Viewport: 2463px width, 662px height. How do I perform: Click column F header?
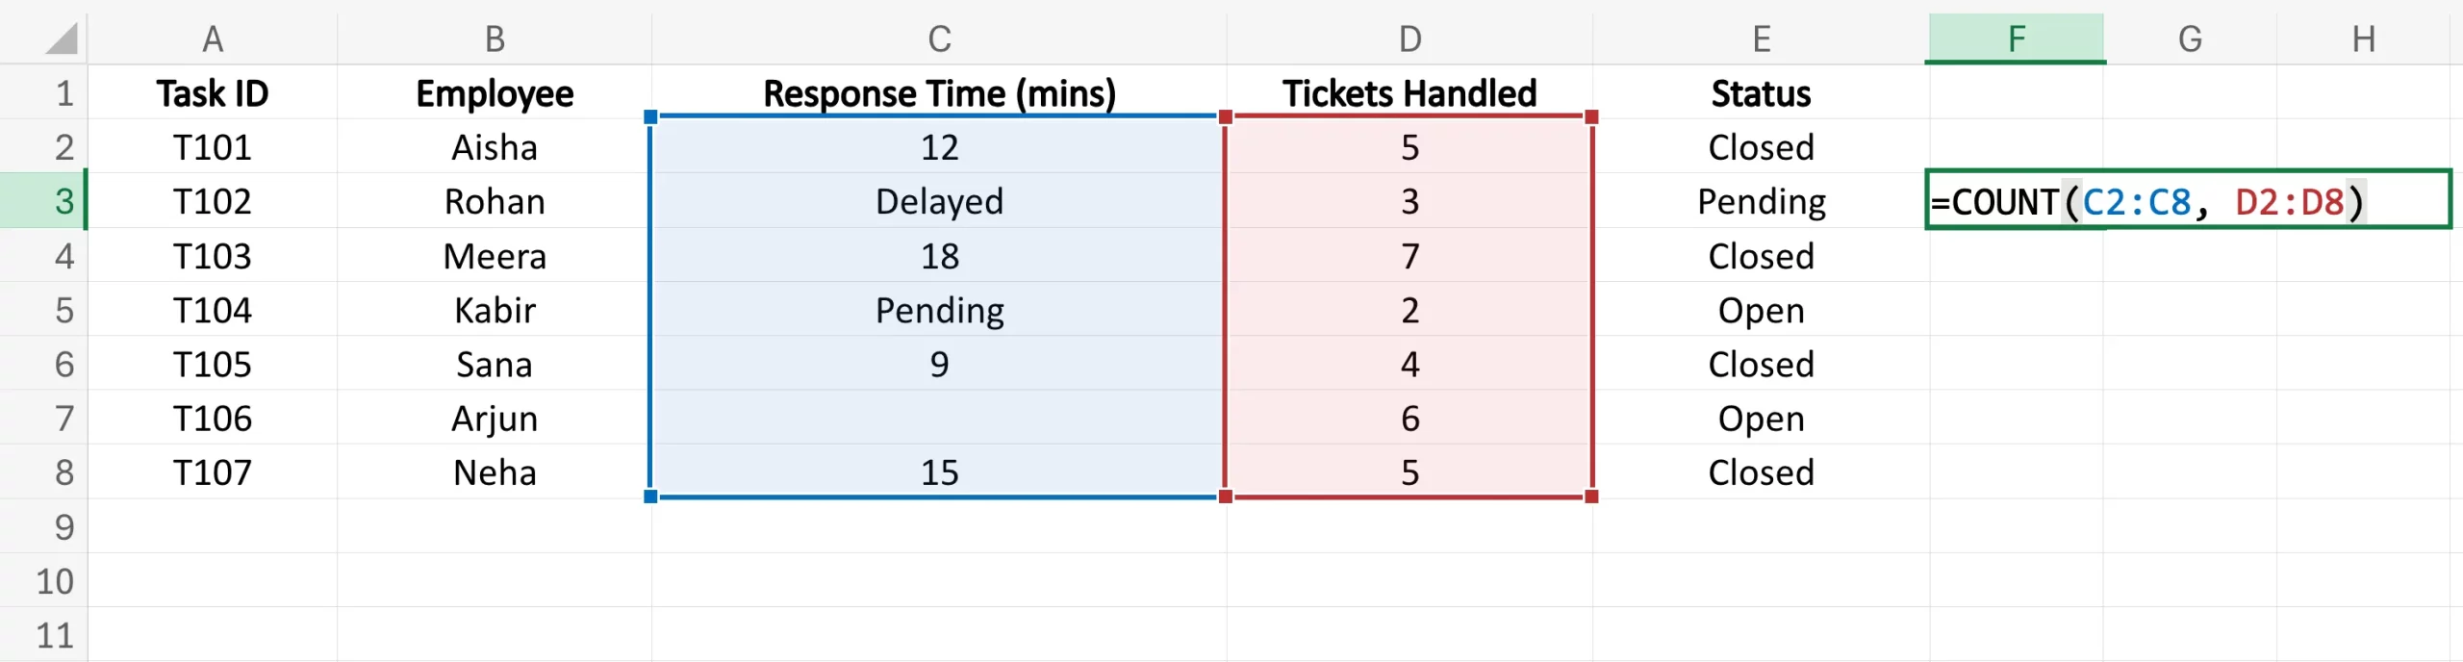tap(2016, 39)
